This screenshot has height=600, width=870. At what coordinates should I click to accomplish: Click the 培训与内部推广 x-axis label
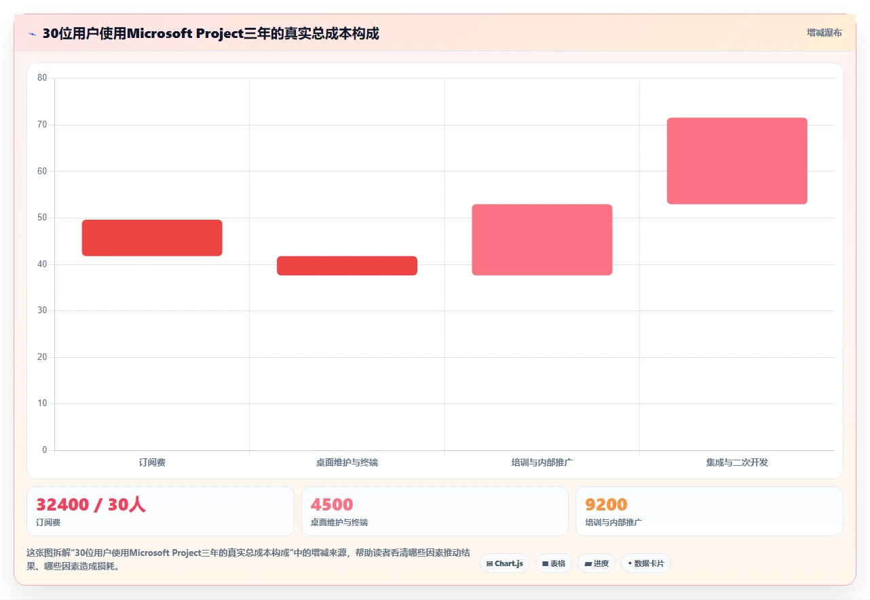pyautogui.click(x=542, y=462)
